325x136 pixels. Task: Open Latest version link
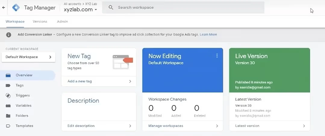pos(247,126)
